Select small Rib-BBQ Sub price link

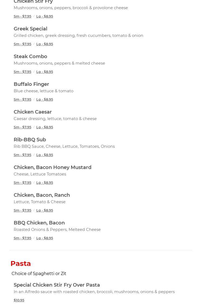coord(22,155)
